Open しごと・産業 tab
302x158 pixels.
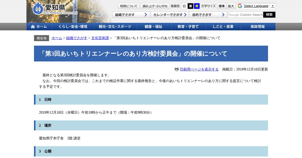pyautogui.click(x=223, y=27)
